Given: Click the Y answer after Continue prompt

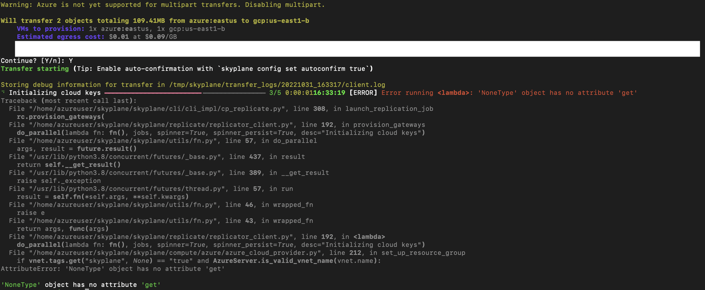Looking at the screenshot, I should click(x=70, y=61).
